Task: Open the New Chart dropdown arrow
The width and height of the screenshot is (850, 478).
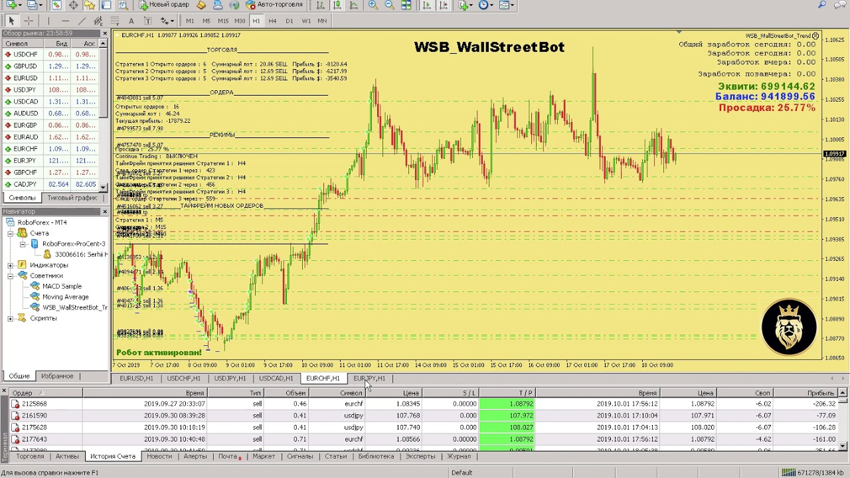Action: [21, 5]
